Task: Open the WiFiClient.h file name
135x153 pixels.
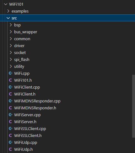Action: pyautogui.click(x=25, y=94)
